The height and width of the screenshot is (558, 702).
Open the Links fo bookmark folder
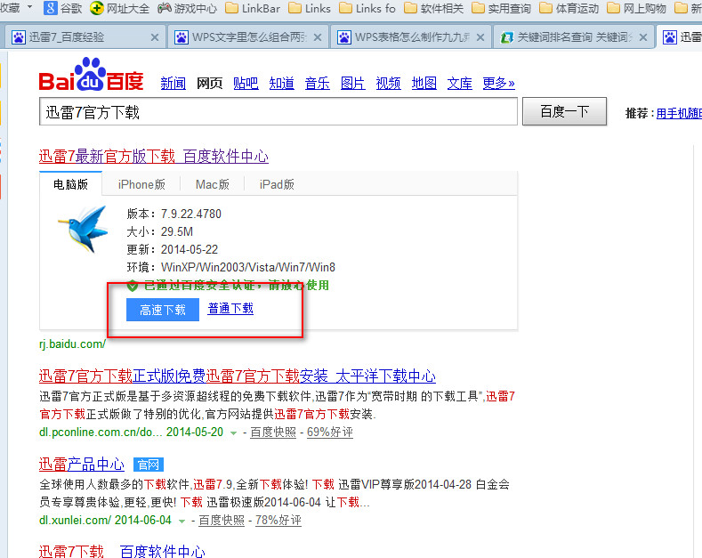[367, 8]
